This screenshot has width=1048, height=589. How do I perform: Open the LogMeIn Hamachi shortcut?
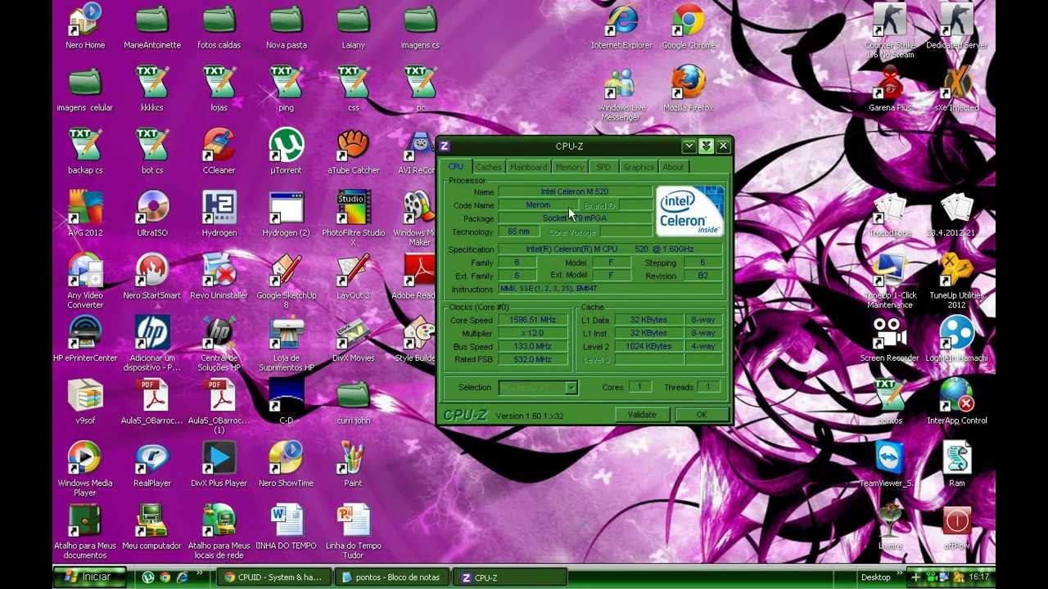(956, 339)
